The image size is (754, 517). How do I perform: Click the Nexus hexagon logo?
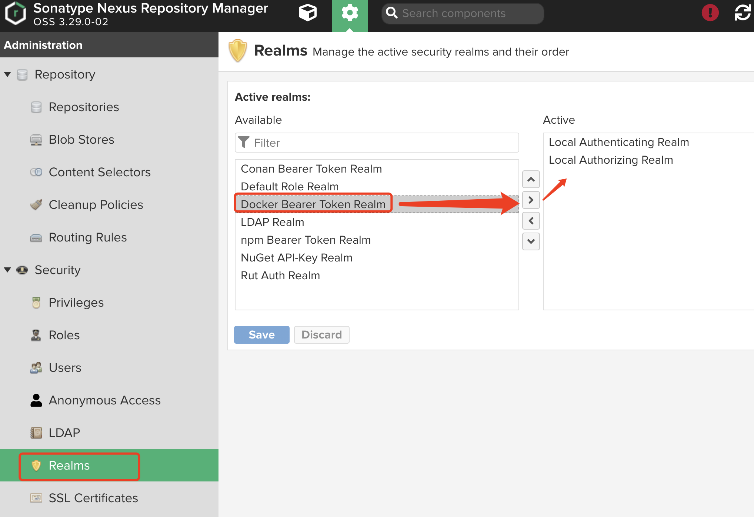(x=15, y=14)
